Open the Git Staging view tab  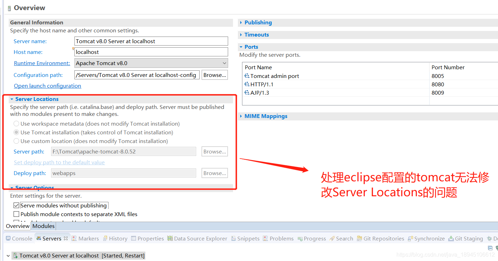click(466, 238)
